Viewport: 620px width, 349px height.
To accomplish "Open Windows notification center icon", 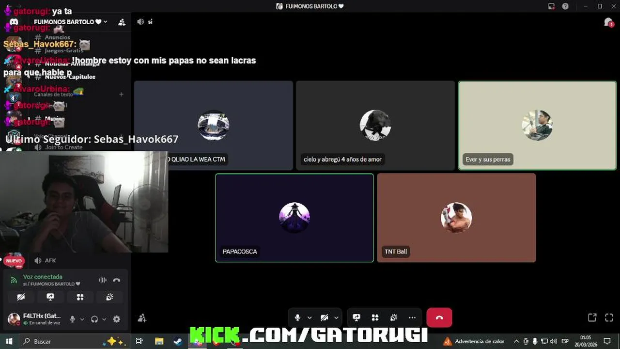I will (607, 341).
